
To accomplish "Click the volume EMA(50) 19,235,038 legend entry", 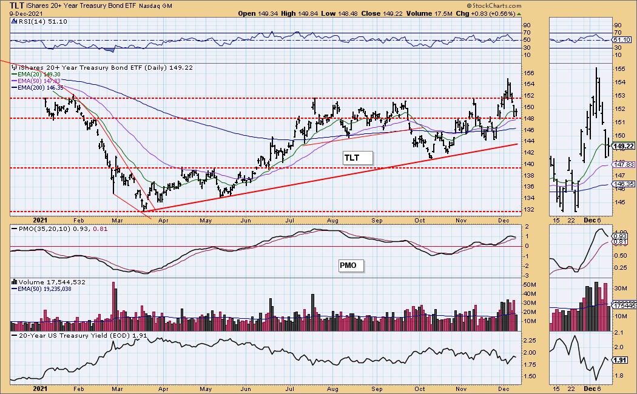I will pos(41,289).
